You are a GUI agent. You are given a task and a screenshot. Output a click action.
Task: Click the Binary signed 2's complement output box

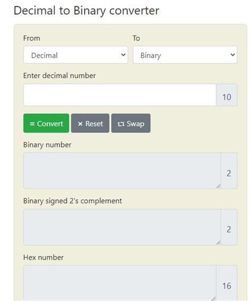tap(122, 227)
